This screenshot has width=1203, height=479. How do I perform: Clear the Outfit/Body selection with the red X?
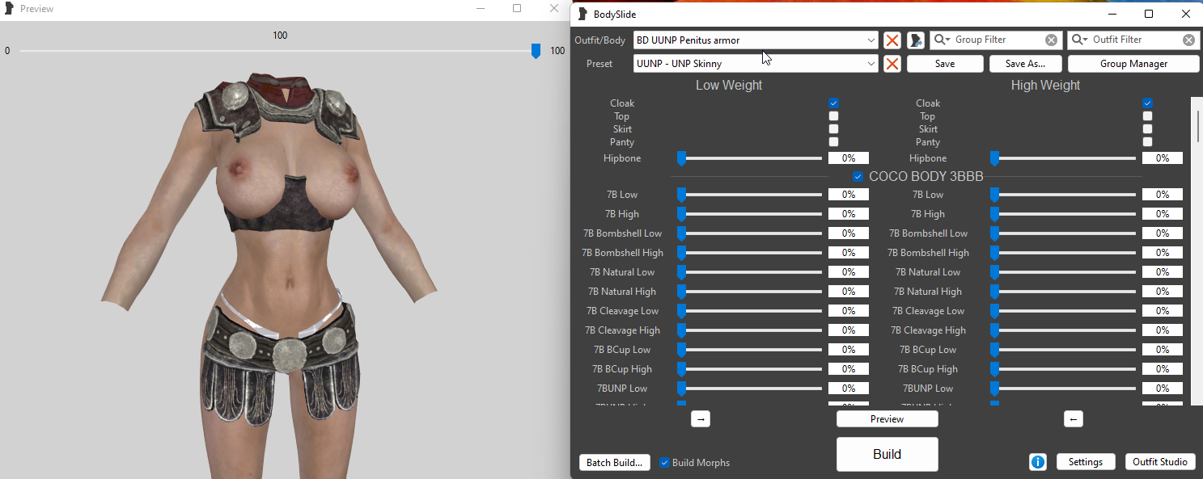tap(892, 40)
